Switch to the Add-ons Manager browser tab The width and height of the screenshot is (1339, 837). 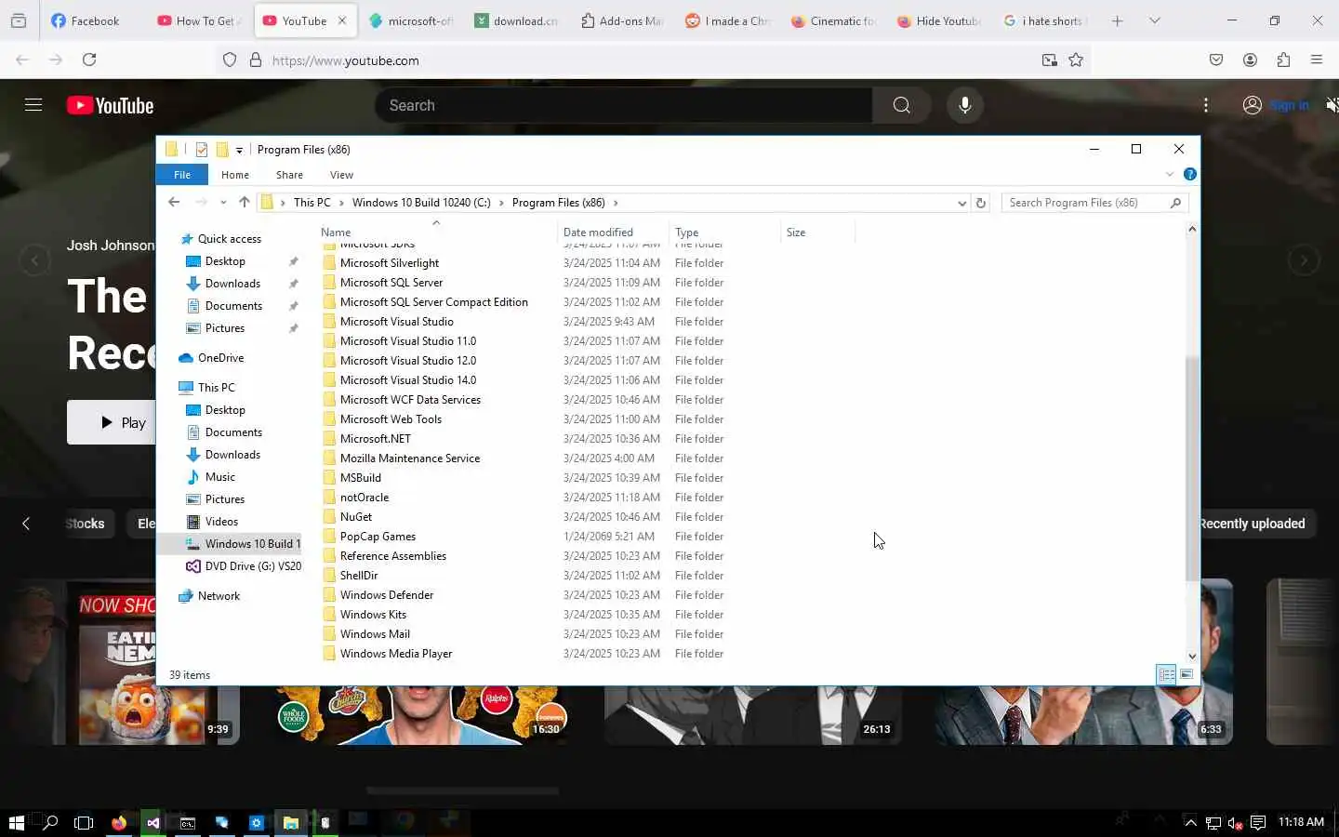[621, 20]
